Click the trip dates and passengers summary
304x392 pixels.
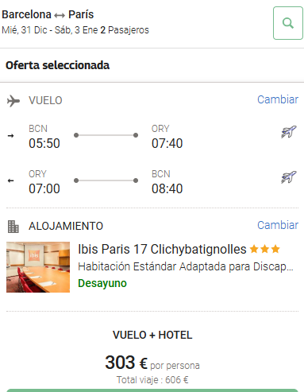pyautogui.click(x=75, y=30)
